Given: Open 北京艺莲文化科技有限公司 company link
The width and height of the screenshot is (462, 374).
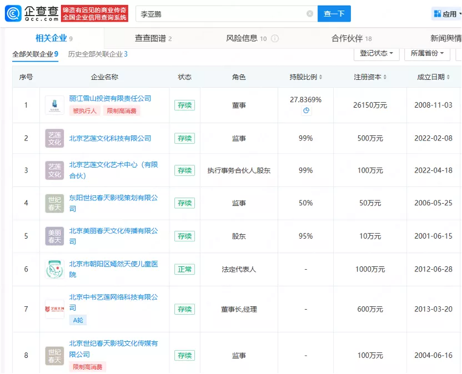Looking at the screenshot, I should click(110, 138).
